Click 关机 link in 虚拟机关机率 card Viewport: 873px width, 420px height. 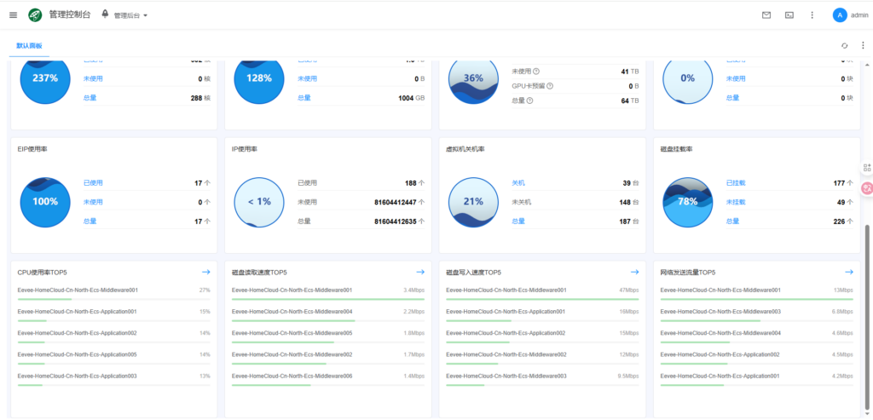pos(518,182)
